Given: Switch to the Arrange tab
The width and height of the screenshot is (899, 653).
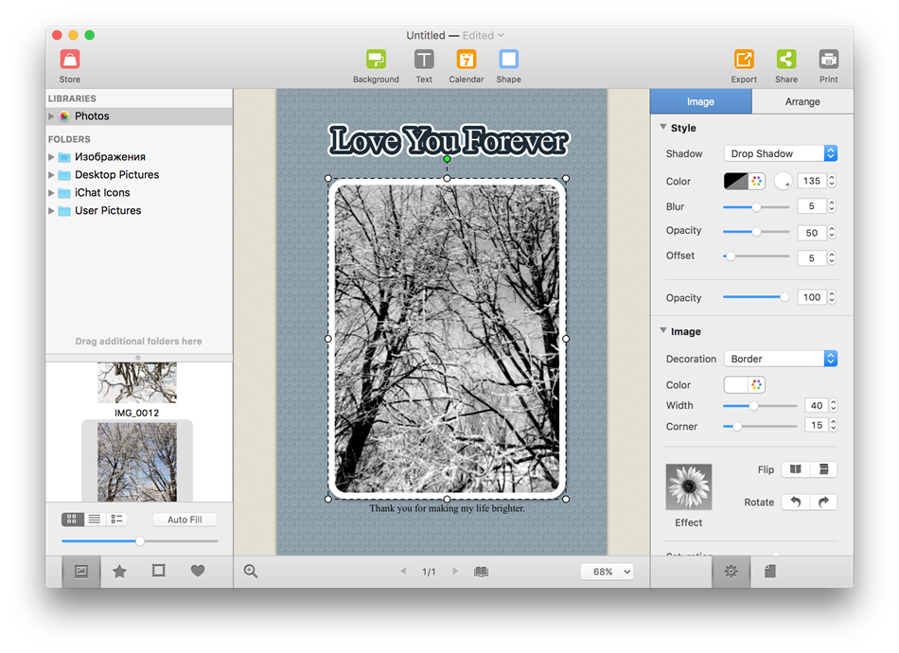Looking at the screenshot, I should (x=802, y=101).
